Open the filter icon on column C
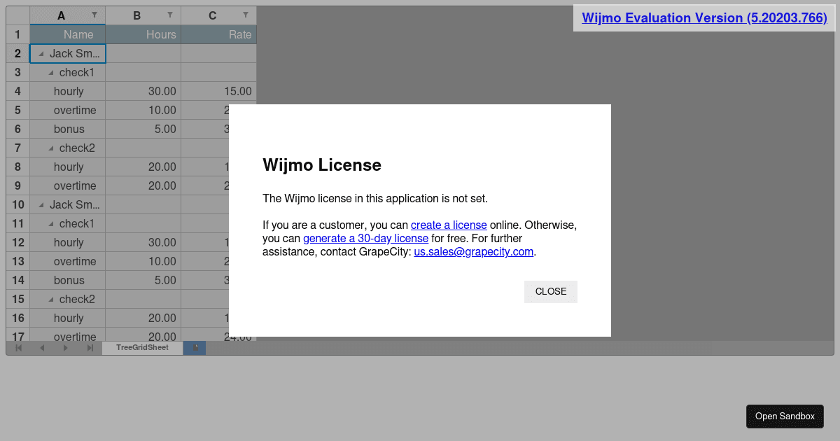The width and height of the screenshot is (840, 441). pos(246,15)
